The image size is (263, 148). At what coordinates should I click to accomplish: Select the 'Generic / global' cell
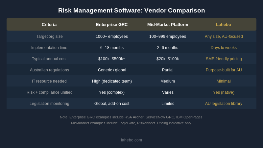(x=112, y=70)
